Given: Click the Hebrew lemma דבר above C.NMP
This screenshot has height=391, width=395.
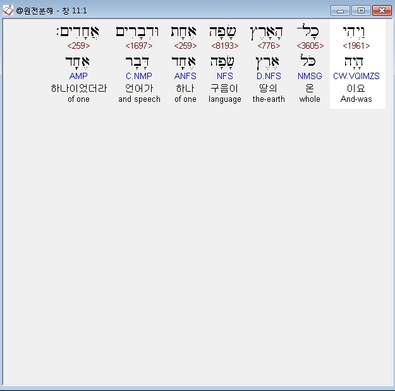Looking at the screenshot, I should pyautogui.click(x=137, y=62).
